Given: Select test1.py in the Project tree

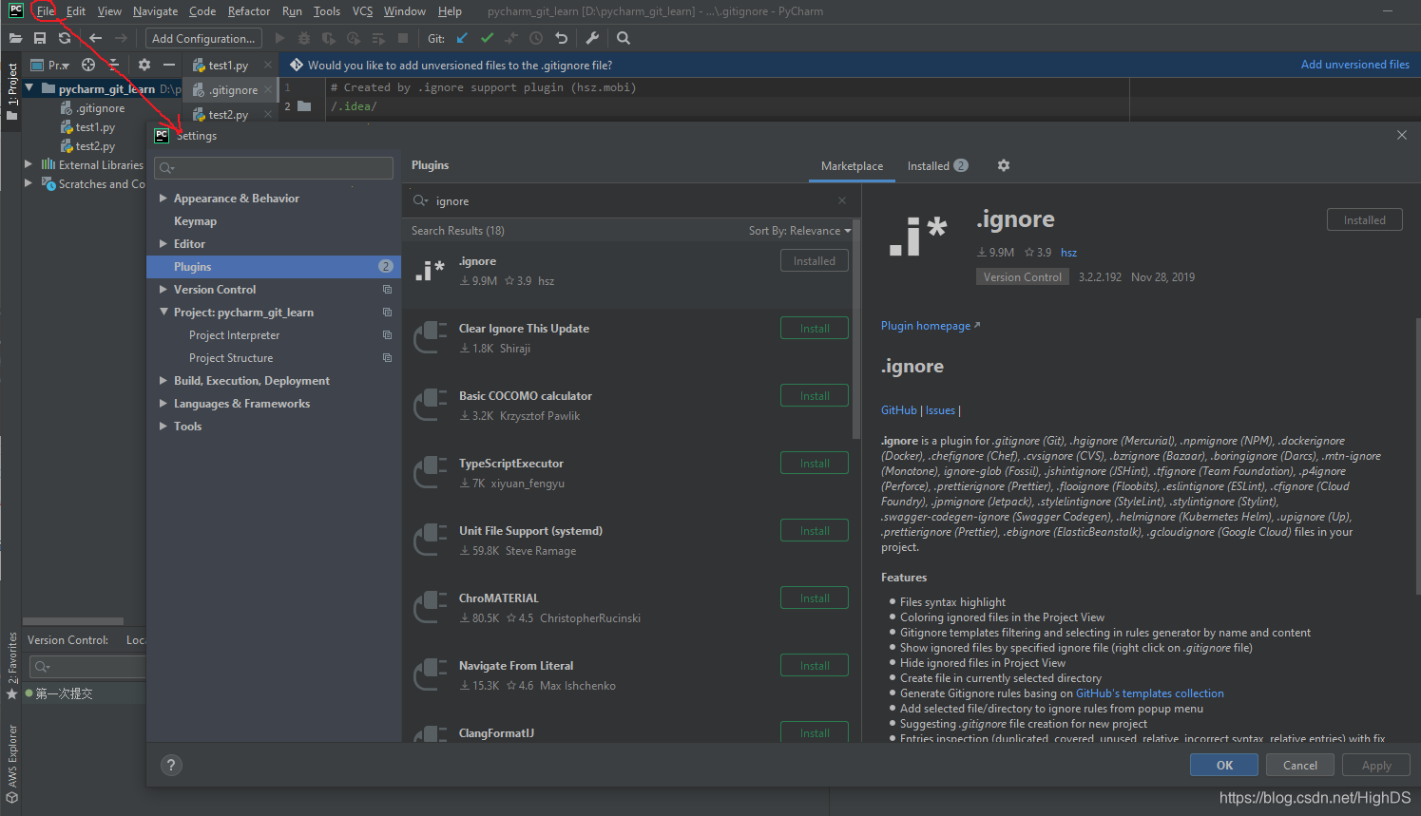Looking at the screenshot, I should [95, 127].
